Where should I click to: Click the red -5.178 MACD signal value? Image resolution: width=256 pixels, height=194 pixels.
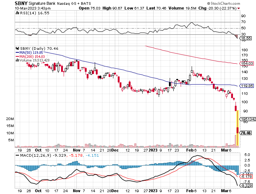[x=76, y=156]
